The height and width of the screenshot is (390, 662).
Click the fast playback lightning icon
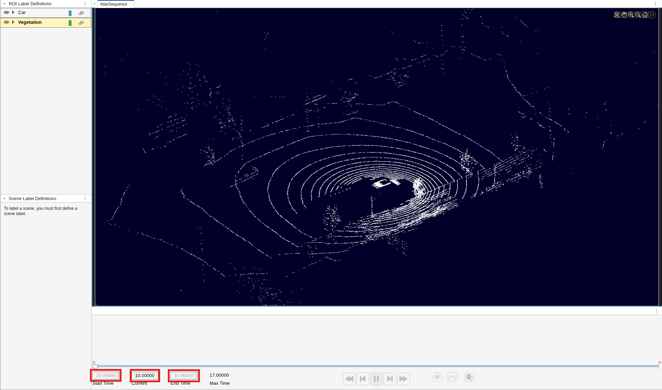pos(469,377)
